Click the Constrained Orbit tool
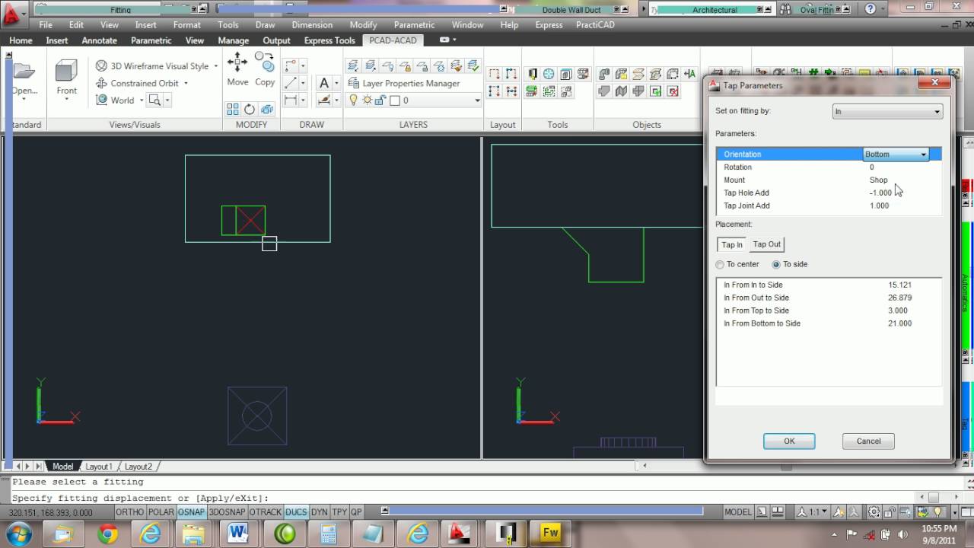The image size is (974, 548). click(x=138, y=83)
